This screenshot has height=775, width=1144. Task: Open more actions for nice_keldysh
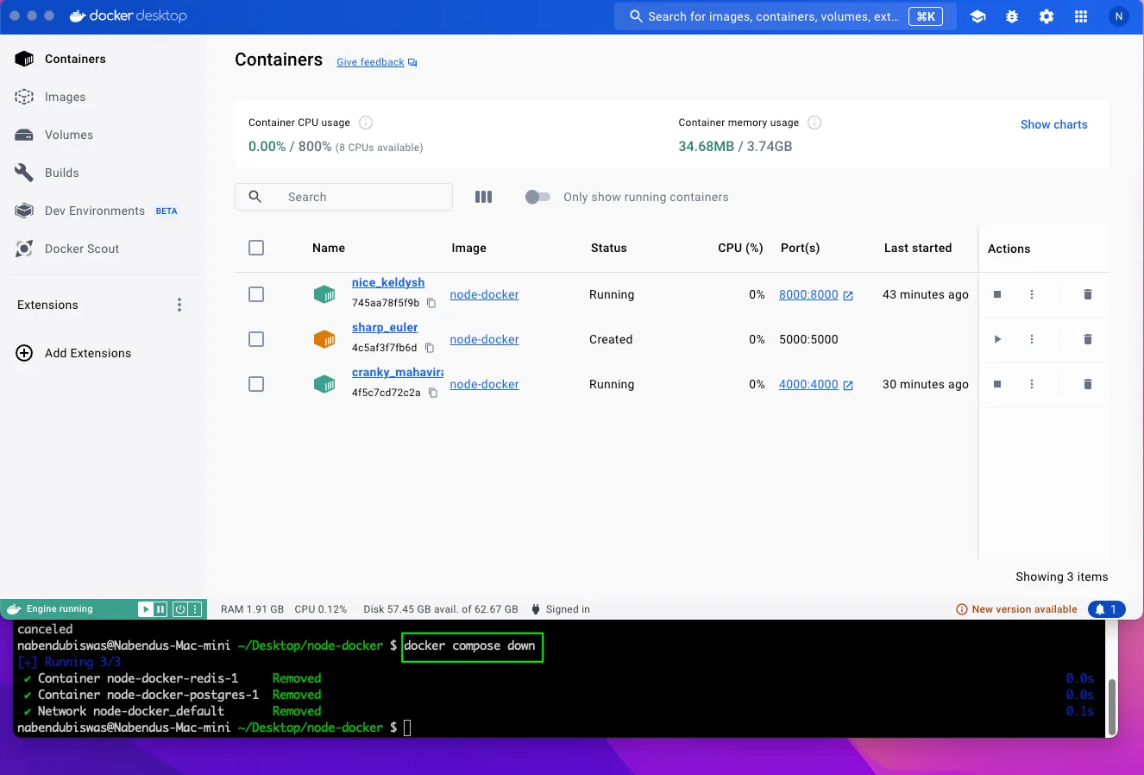(x=1032, y=294)
